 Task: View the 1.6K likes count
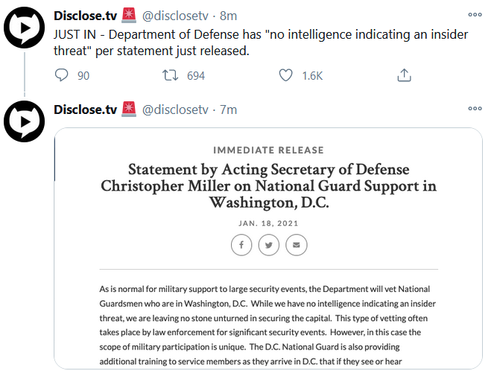tap(312, 75)
